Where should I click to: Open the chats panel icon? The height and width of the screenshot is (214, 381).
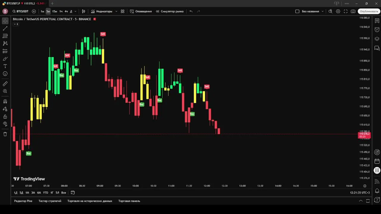coord(377,48)
